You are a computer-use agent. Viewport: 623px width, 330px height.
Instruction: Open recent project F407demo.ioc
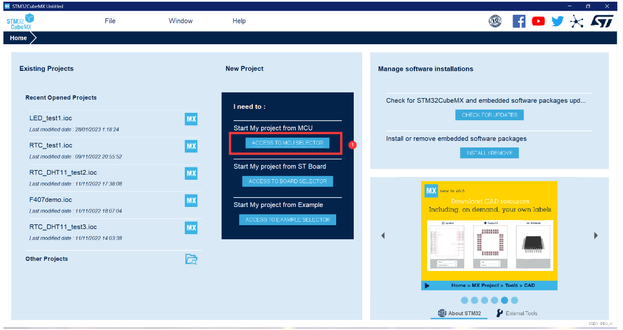(50, 200)
